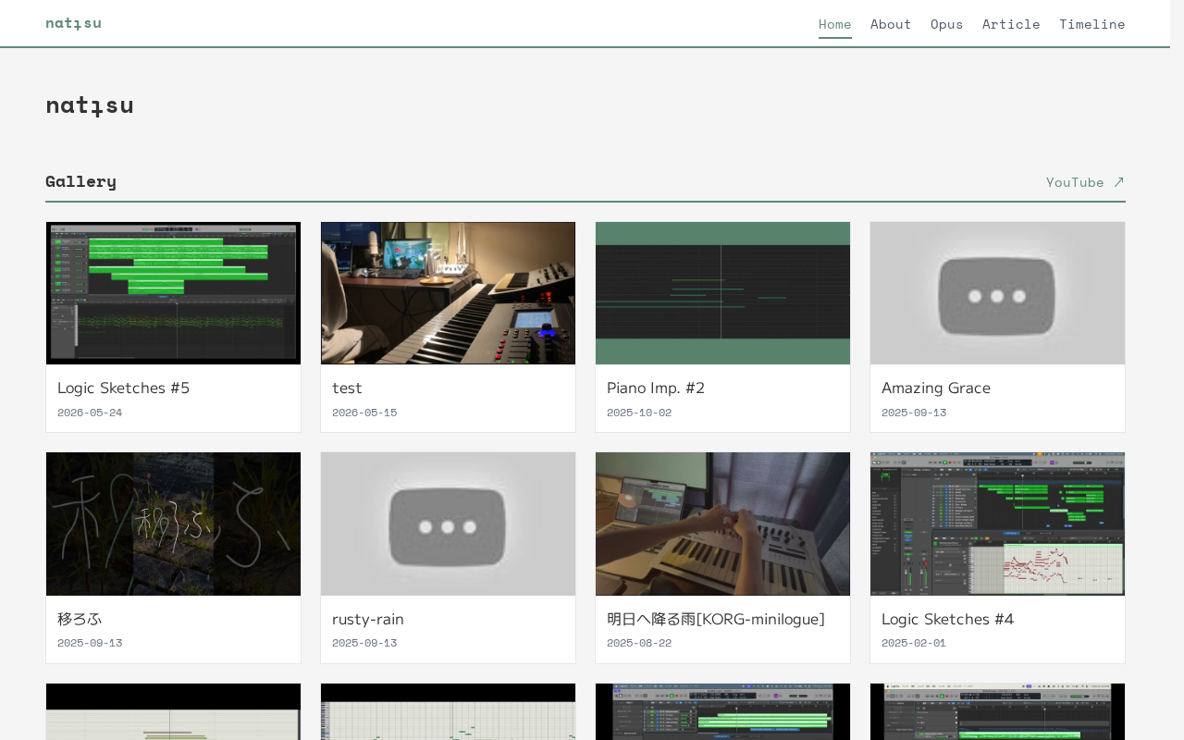Open the Article navigation link
The width and height of the screenshot is (1184, 740).
click(1011, 24)
